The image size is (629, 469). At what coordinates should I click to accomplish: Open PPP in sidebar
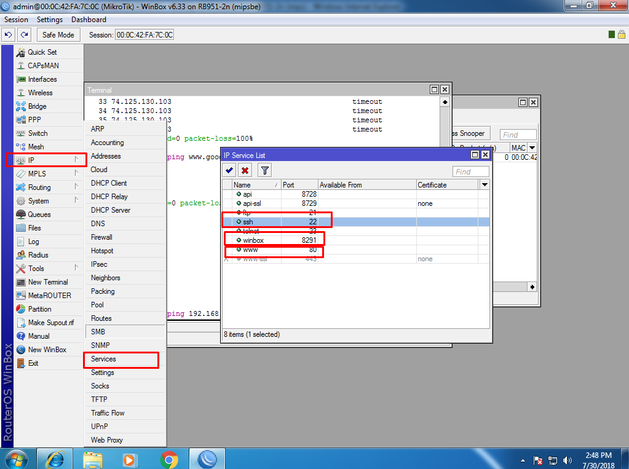click(49, 120)
